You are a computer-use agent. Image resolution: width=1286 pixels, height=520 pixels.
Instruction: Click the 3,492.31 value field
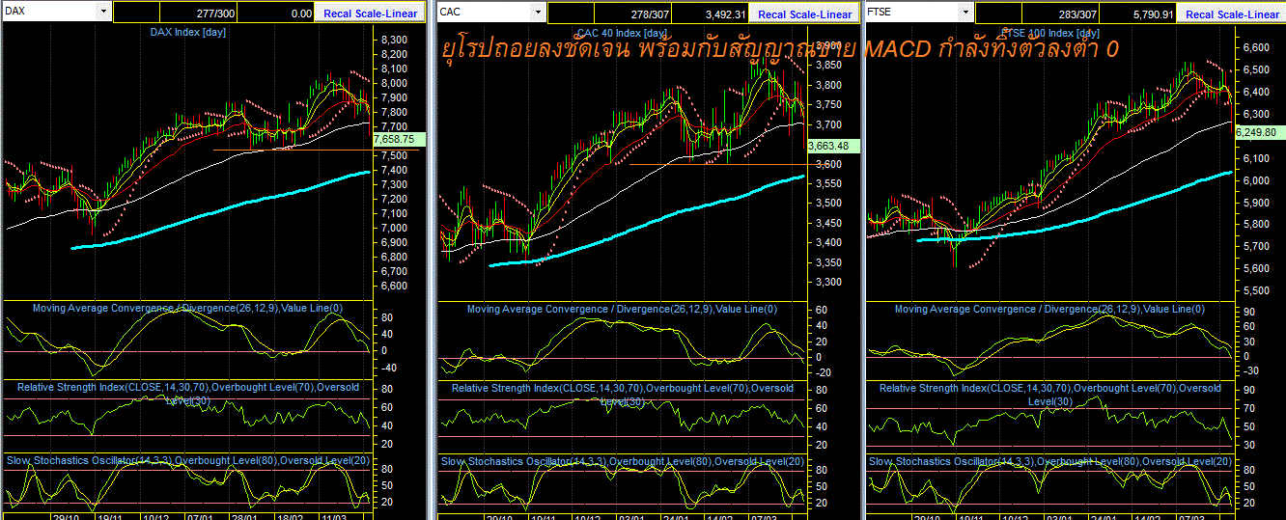(711, 14)
